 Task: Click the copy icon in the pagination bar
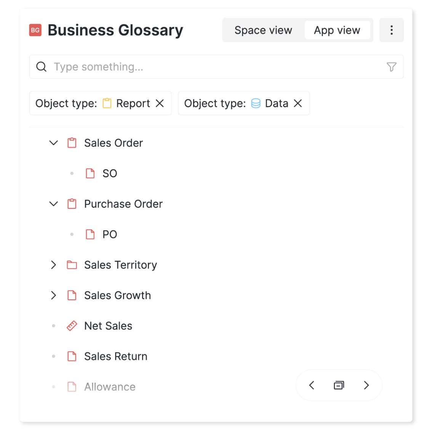coord(339,385)
